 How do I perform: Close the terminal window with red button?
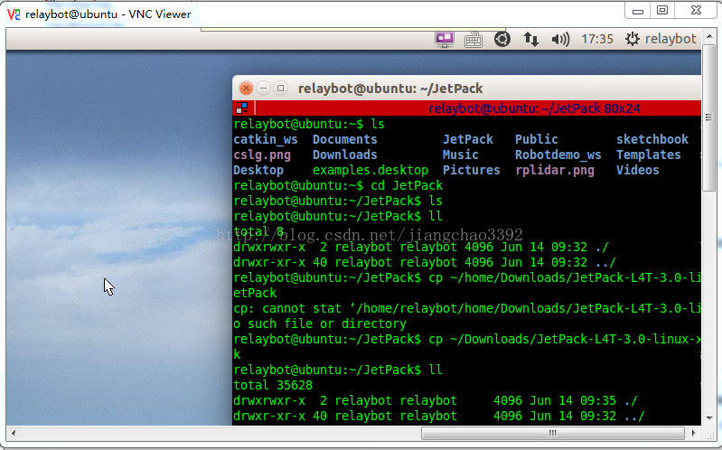coord(246,88)
